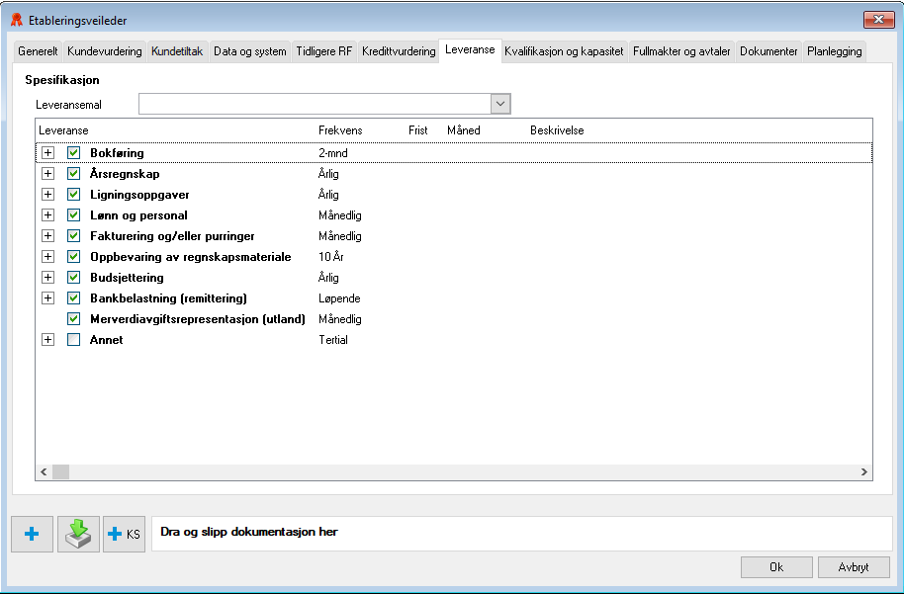The height and width of the screenshot is (594, 904).
Task: Expand the Bokføring tree node
Action: pyautogui.click(x=47, y=152)
